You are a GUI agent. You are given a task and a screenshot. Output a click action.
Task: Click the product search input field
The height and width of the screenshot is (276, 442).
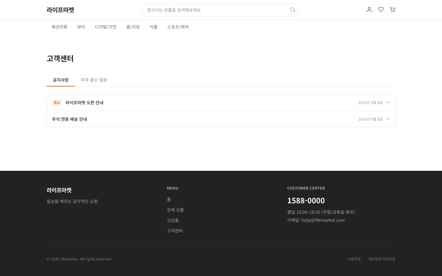coord(215,10)
